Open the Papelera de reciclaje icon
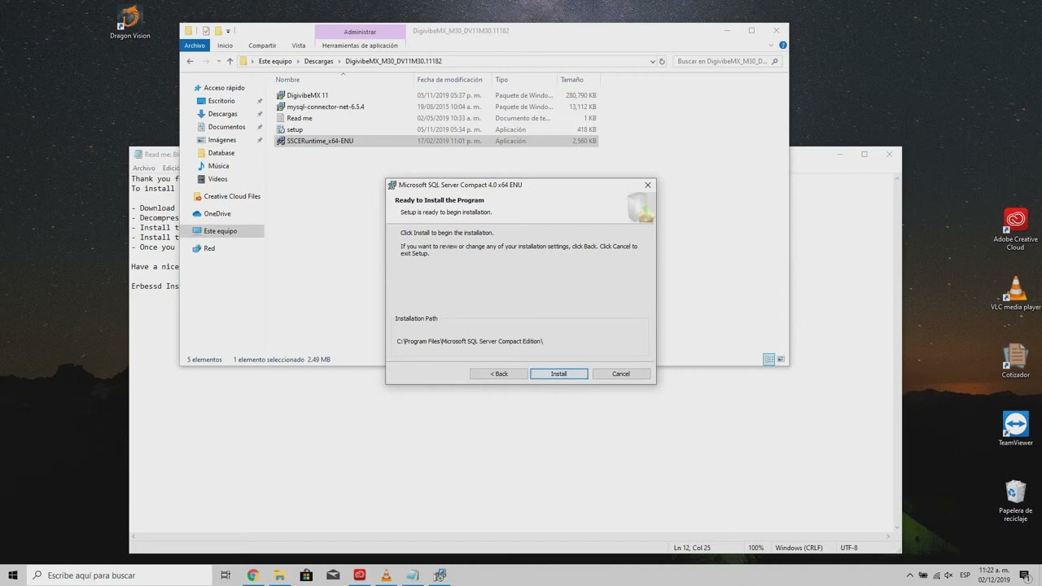The image size is (1042, 586). pyautogui.click(x=1015, y=501)
